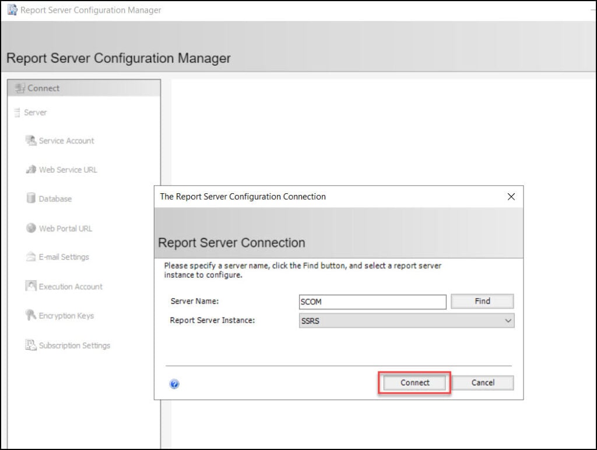Screen dimensions: 597x450
Task: Select the Server sidebar item
Action: click(x=30, y=112)
